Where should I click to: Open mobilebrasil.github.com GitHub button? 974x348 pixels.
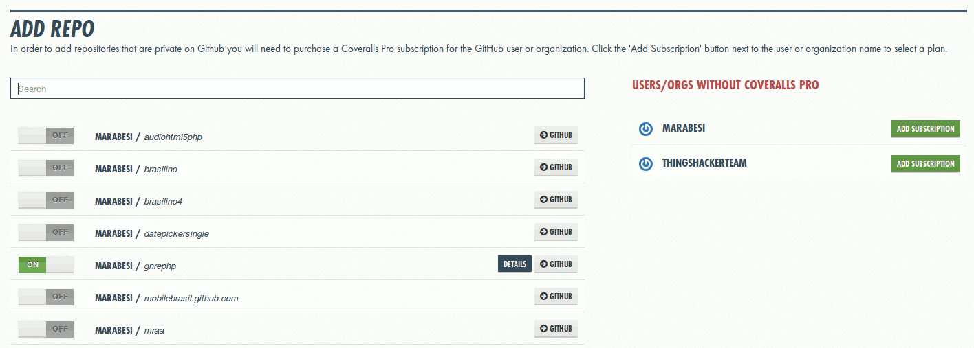[x=556, y=297]
